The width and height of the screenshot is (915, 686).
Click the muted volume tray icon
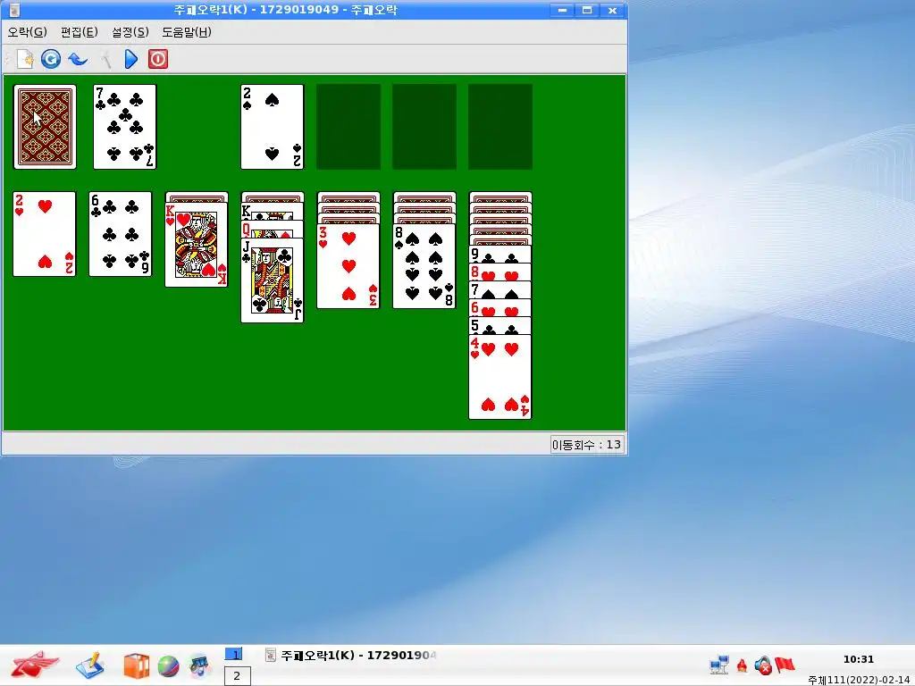tap(763, 665)
